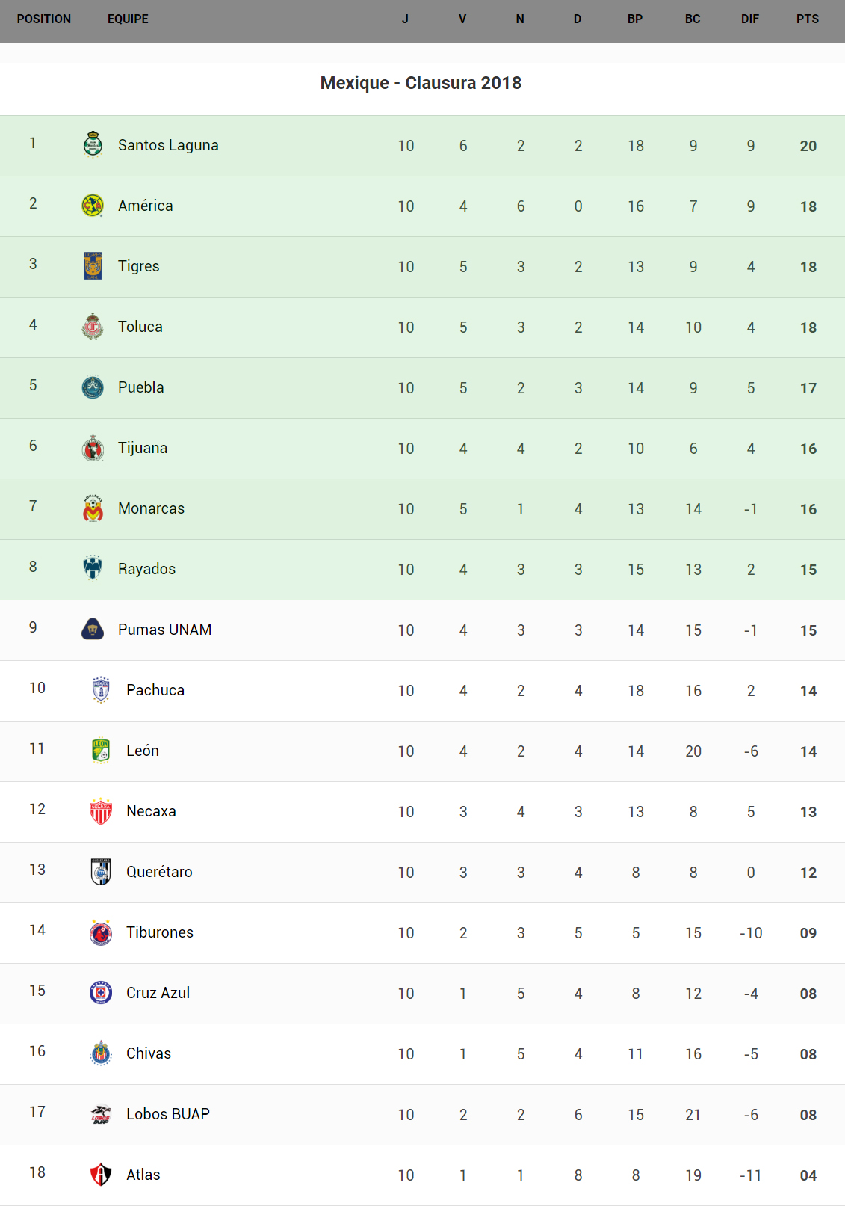The width and height of the screenshot is (845, 1209).
Task: Click the Mexique - Clausura 2018 title
Action: (x=421, y=83)
